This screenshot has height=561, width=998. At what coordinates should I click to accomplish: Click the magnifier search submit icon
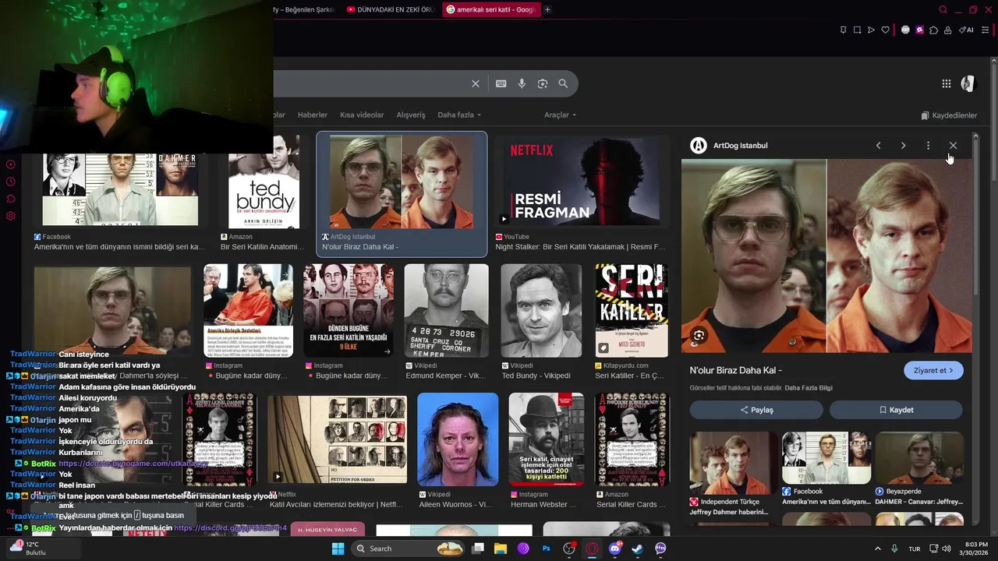coord(563,83)
